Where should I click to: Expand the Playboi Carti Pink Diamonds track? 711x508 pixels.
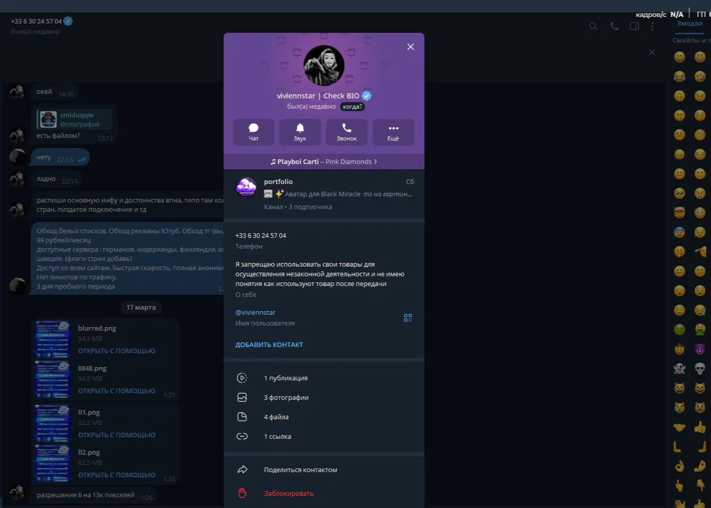point(324,161)
